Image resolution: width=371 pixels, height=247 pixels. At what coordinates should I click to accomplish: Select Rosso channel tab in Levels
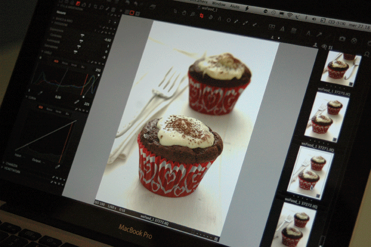click(65, 63)
